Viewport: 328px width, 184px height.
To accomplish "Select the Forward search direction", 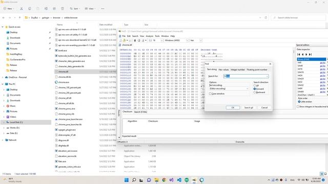I will pyautogui.click(x=255, y=89).
